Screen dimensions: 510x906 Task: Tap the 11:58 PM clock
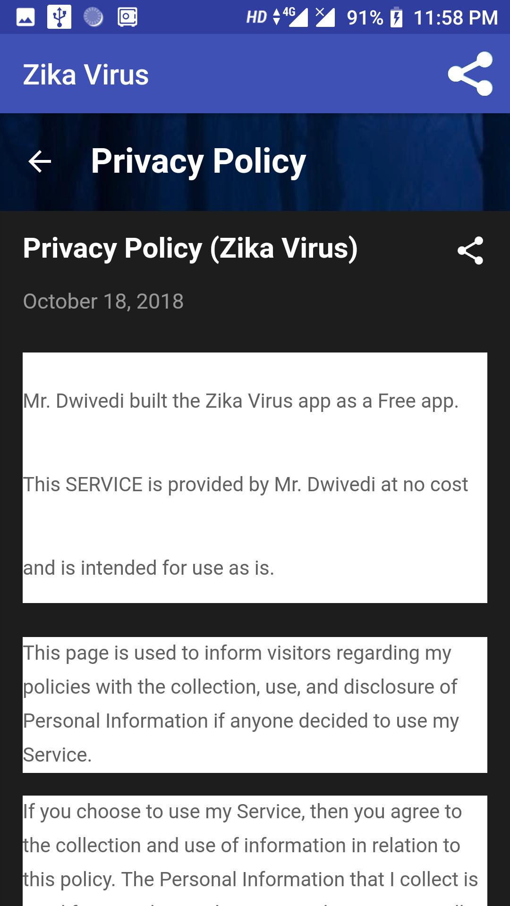pos(456,18)
